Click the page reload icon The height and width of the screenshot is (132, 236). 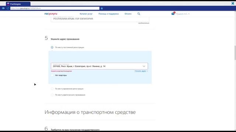click(8, 8)
